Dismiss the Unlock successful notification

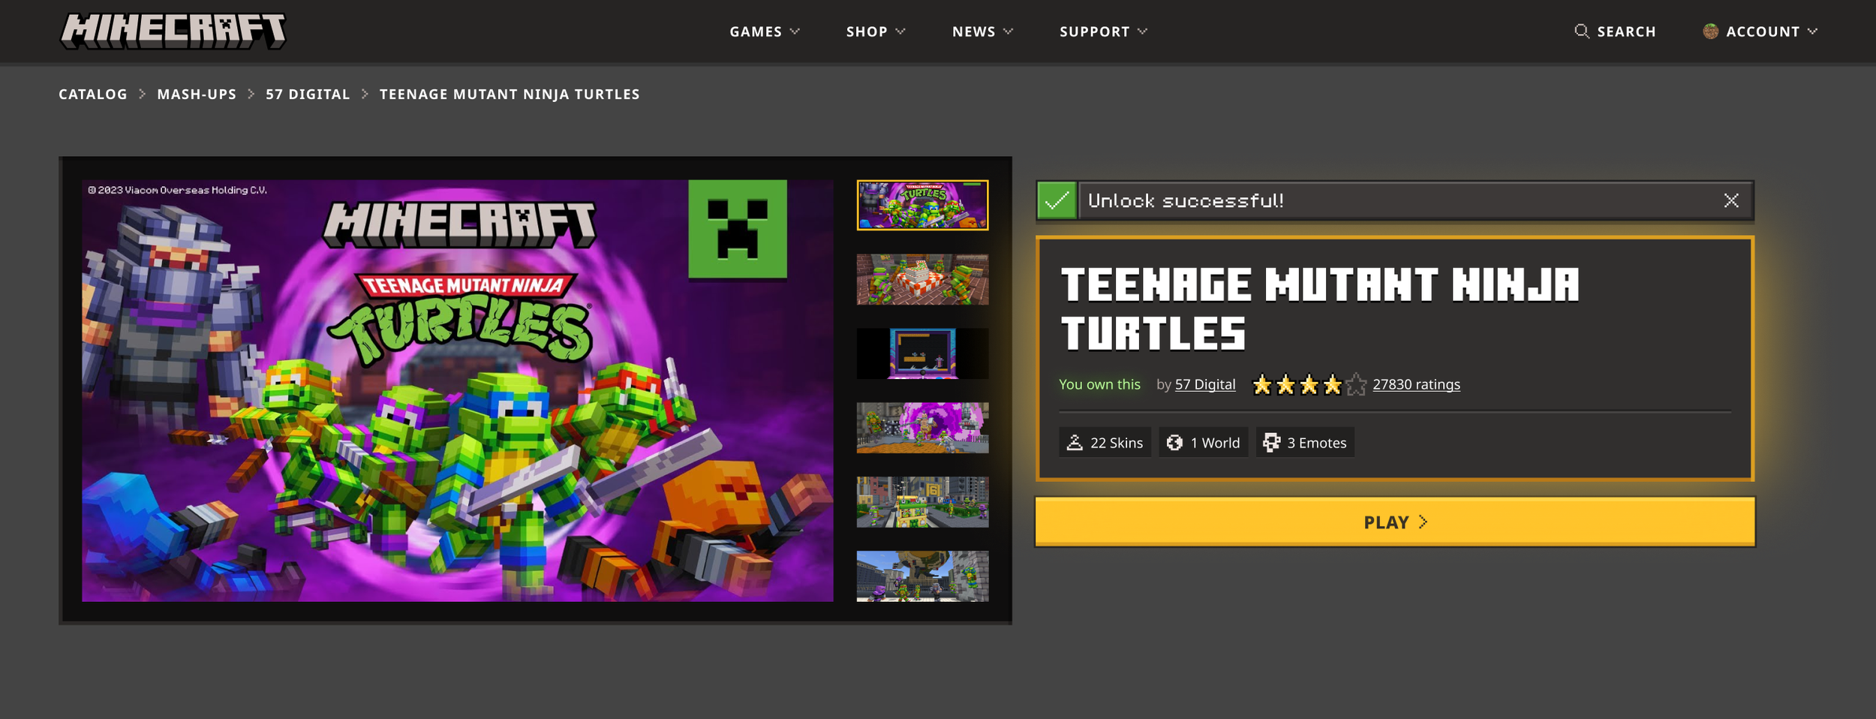click(1731, 200)
